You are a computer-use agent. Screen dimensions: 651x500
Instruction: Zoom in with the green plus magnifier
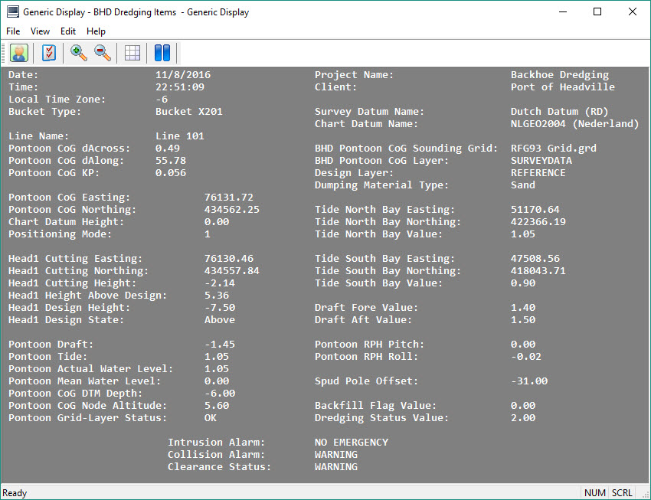tap(78, 53)
